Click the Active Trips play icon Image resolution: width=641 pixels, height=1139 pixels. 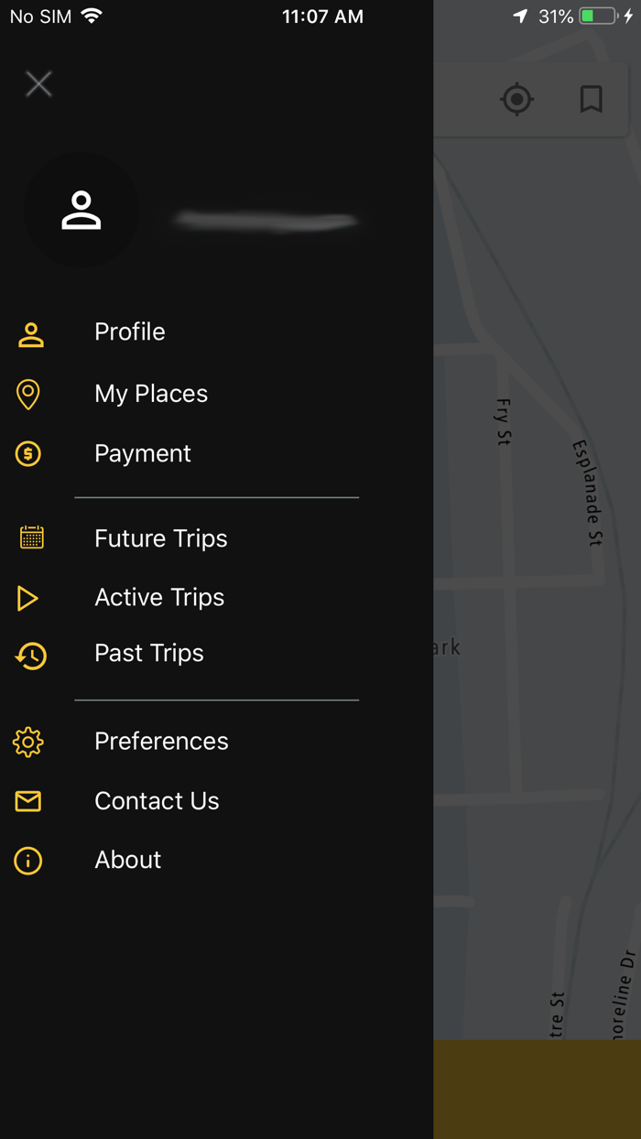click(x=28, y=597)
